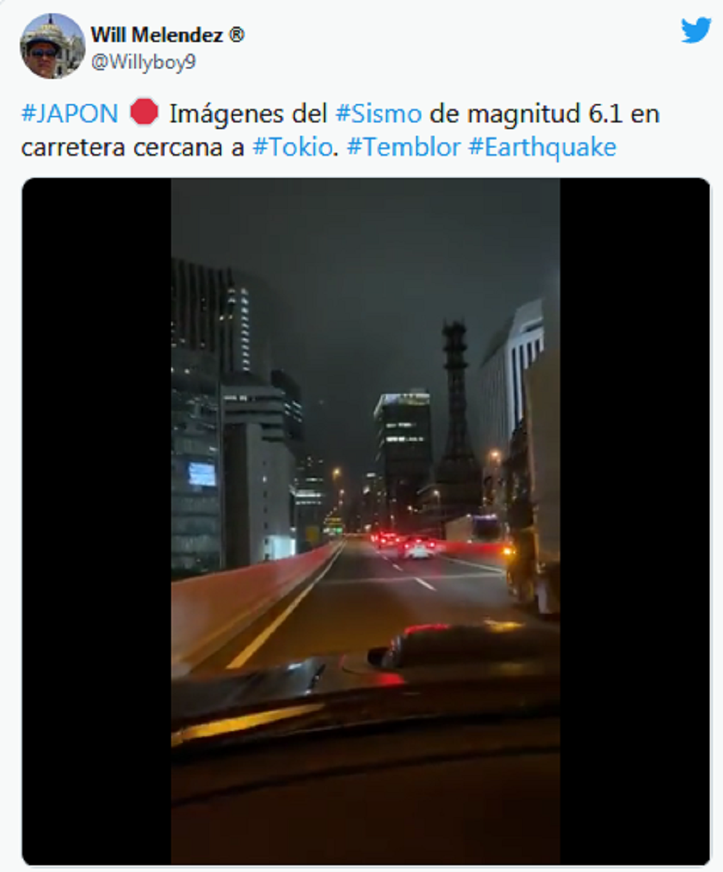Click the 'carretera cercana a' tweet text
The image size is (723, 872).
(x=133, y=148)
